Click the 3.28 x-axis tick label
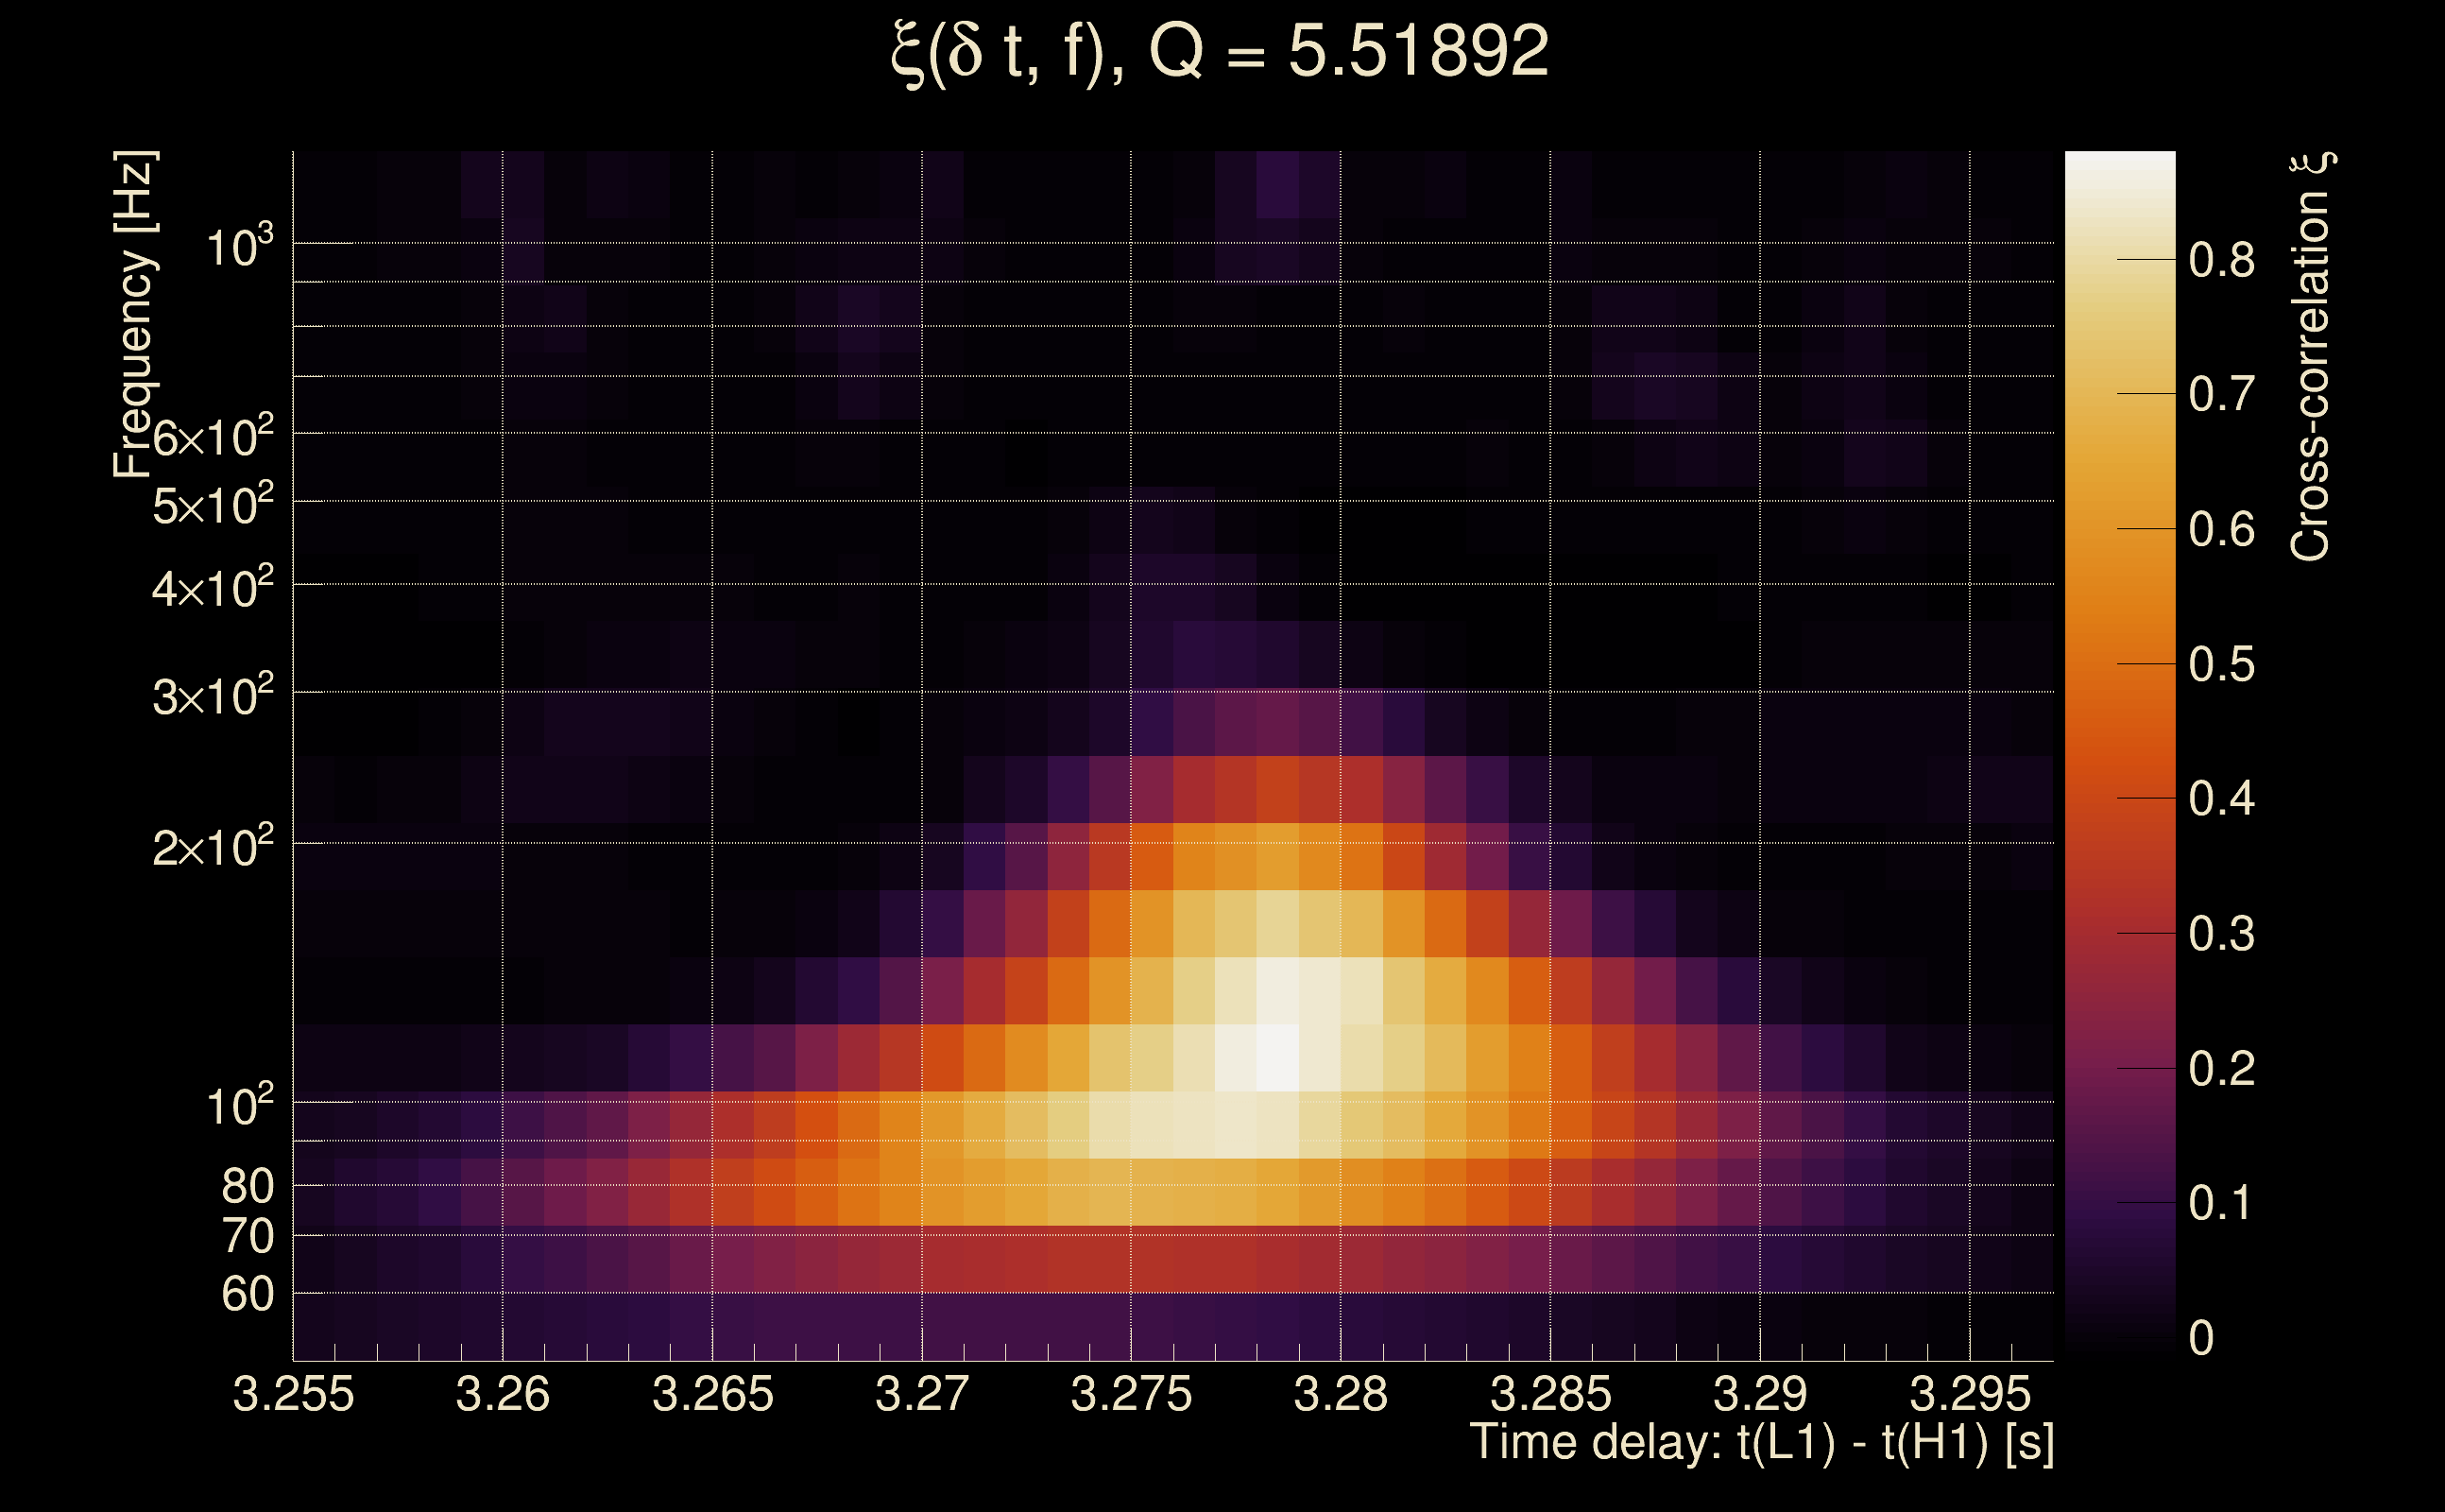This screenshot has width=2445, height=1512. coord(1340,1395)
